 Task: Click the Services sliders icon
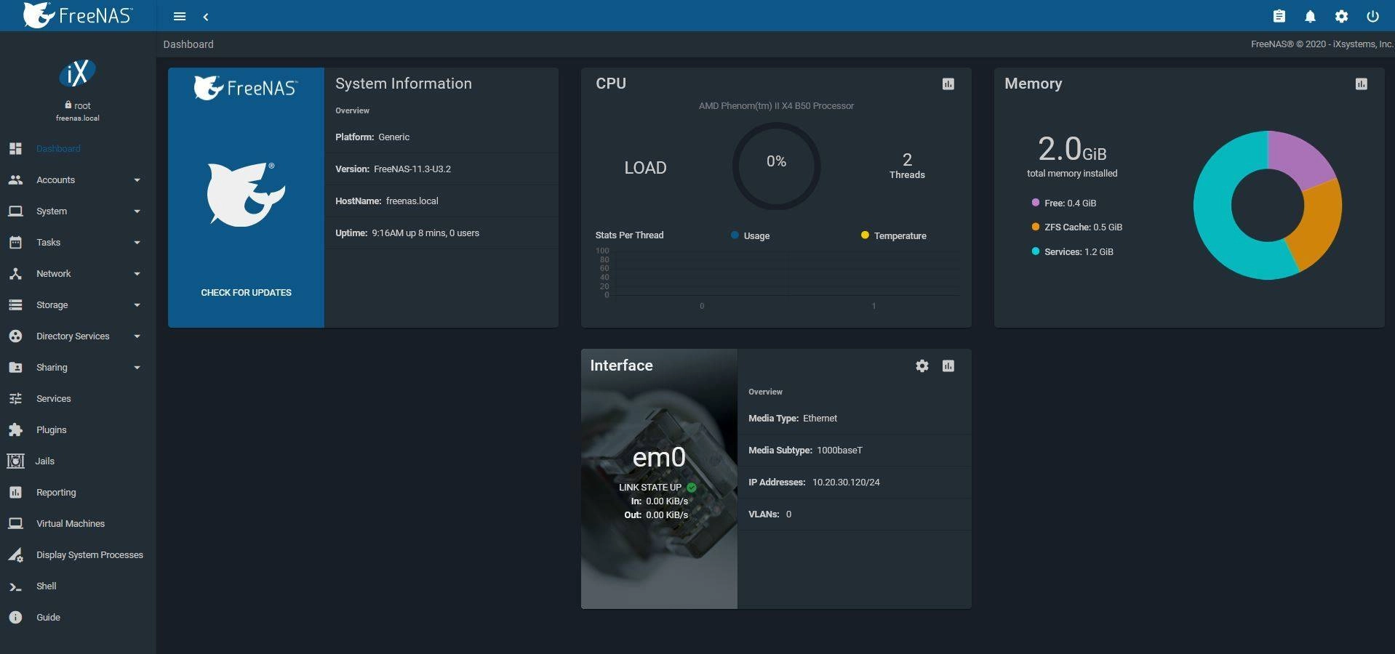coord(15,398)
